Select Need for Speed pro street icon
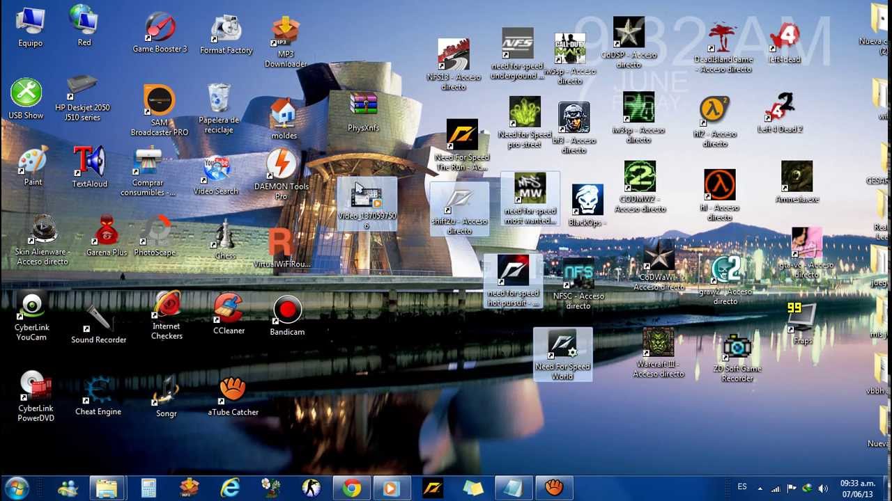Screen dimensions: 892x501 pos(525,122)
